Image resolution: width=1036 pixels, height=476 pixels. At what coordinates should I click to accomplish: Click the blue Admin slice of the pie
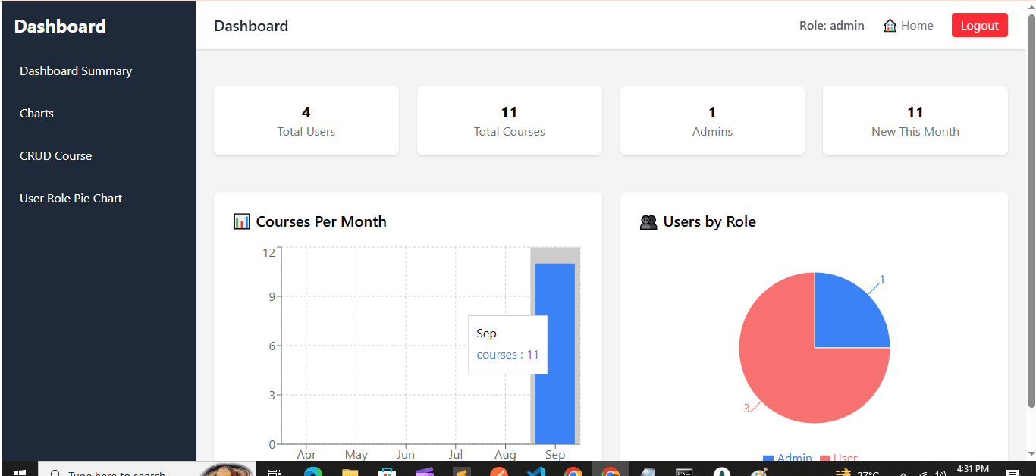[846, 315]
